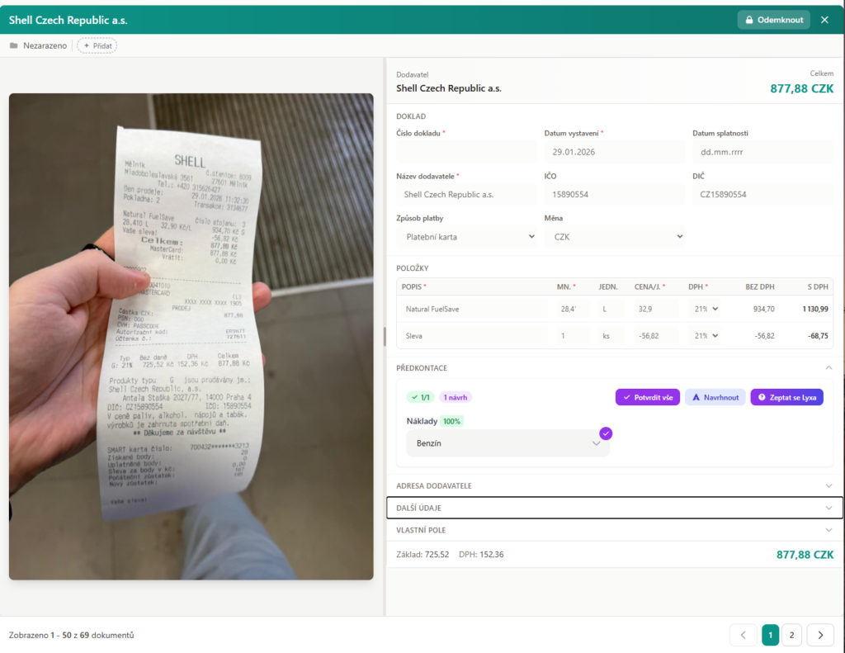Switch to page 2

[x=791, y=635]
